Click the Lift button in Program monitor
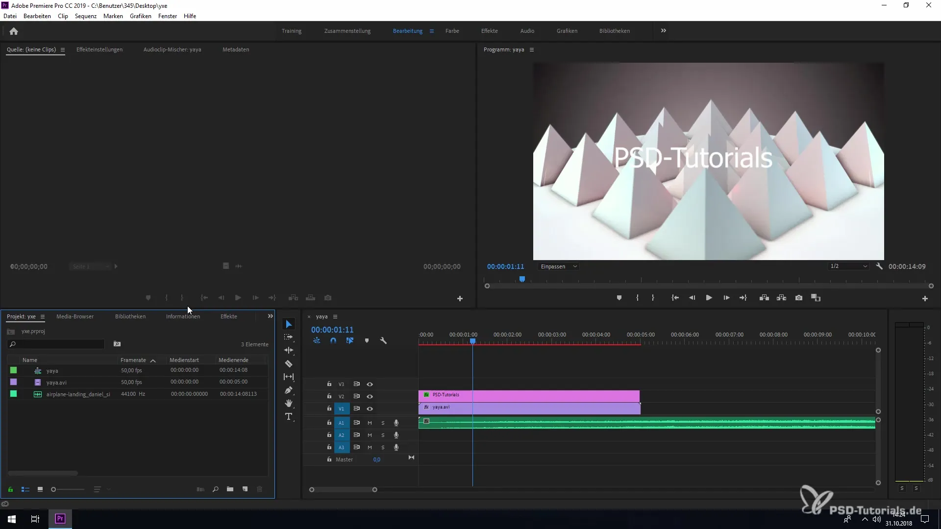This screenshot has height=529, width=941. [764, 298]
